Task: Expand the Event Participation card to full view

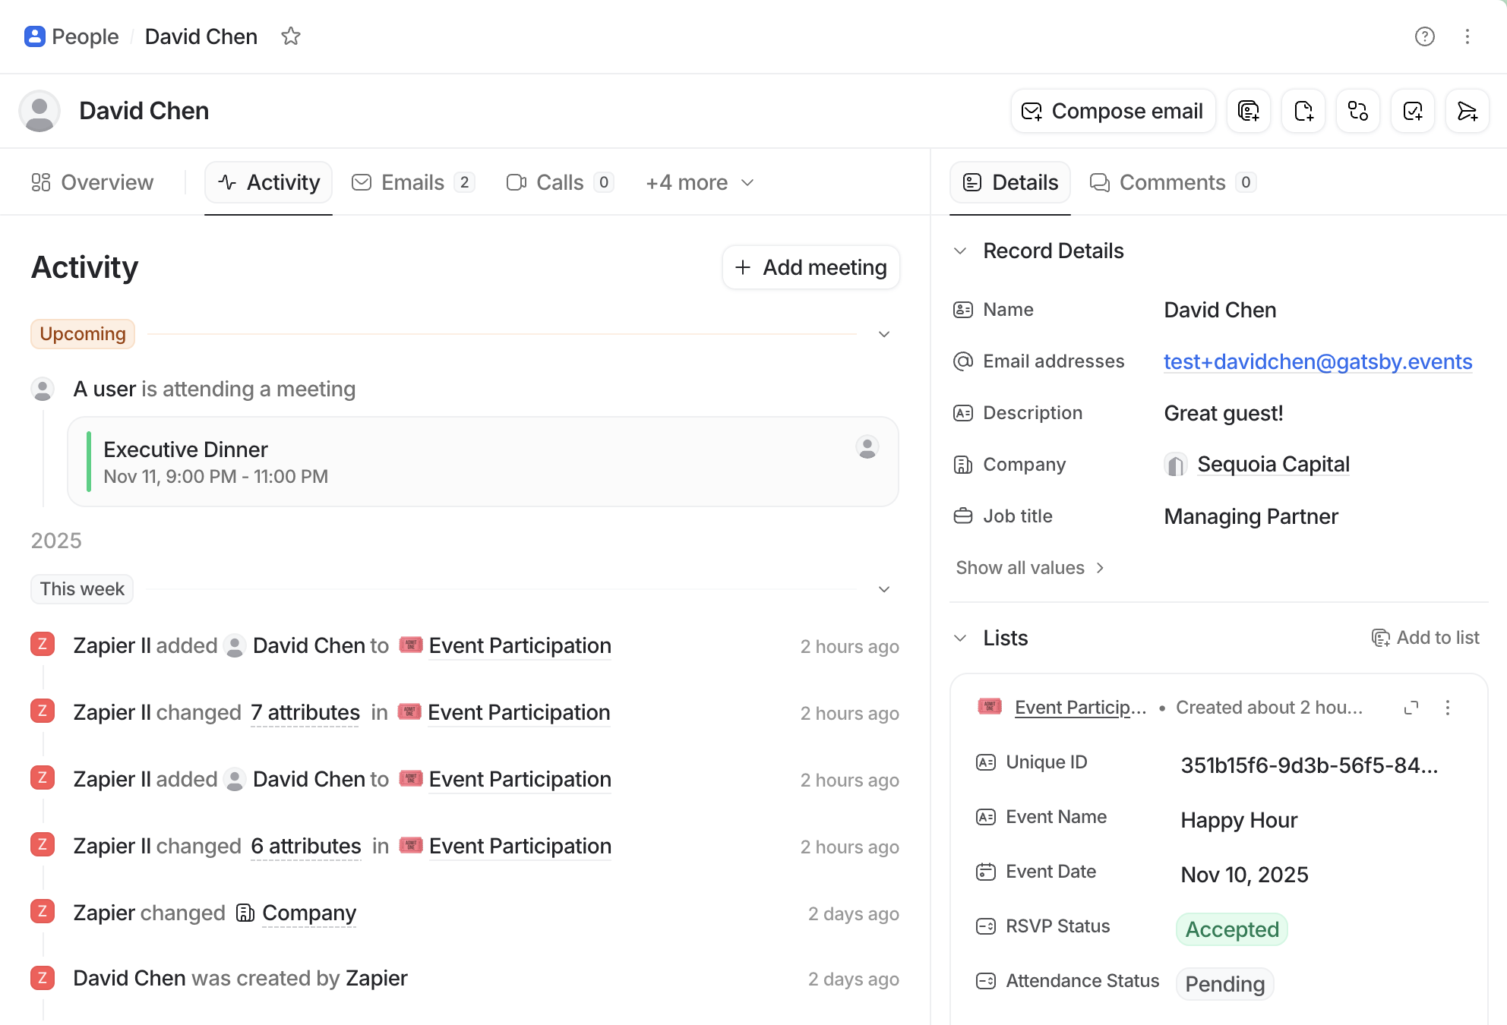Action: (1411, 708)
